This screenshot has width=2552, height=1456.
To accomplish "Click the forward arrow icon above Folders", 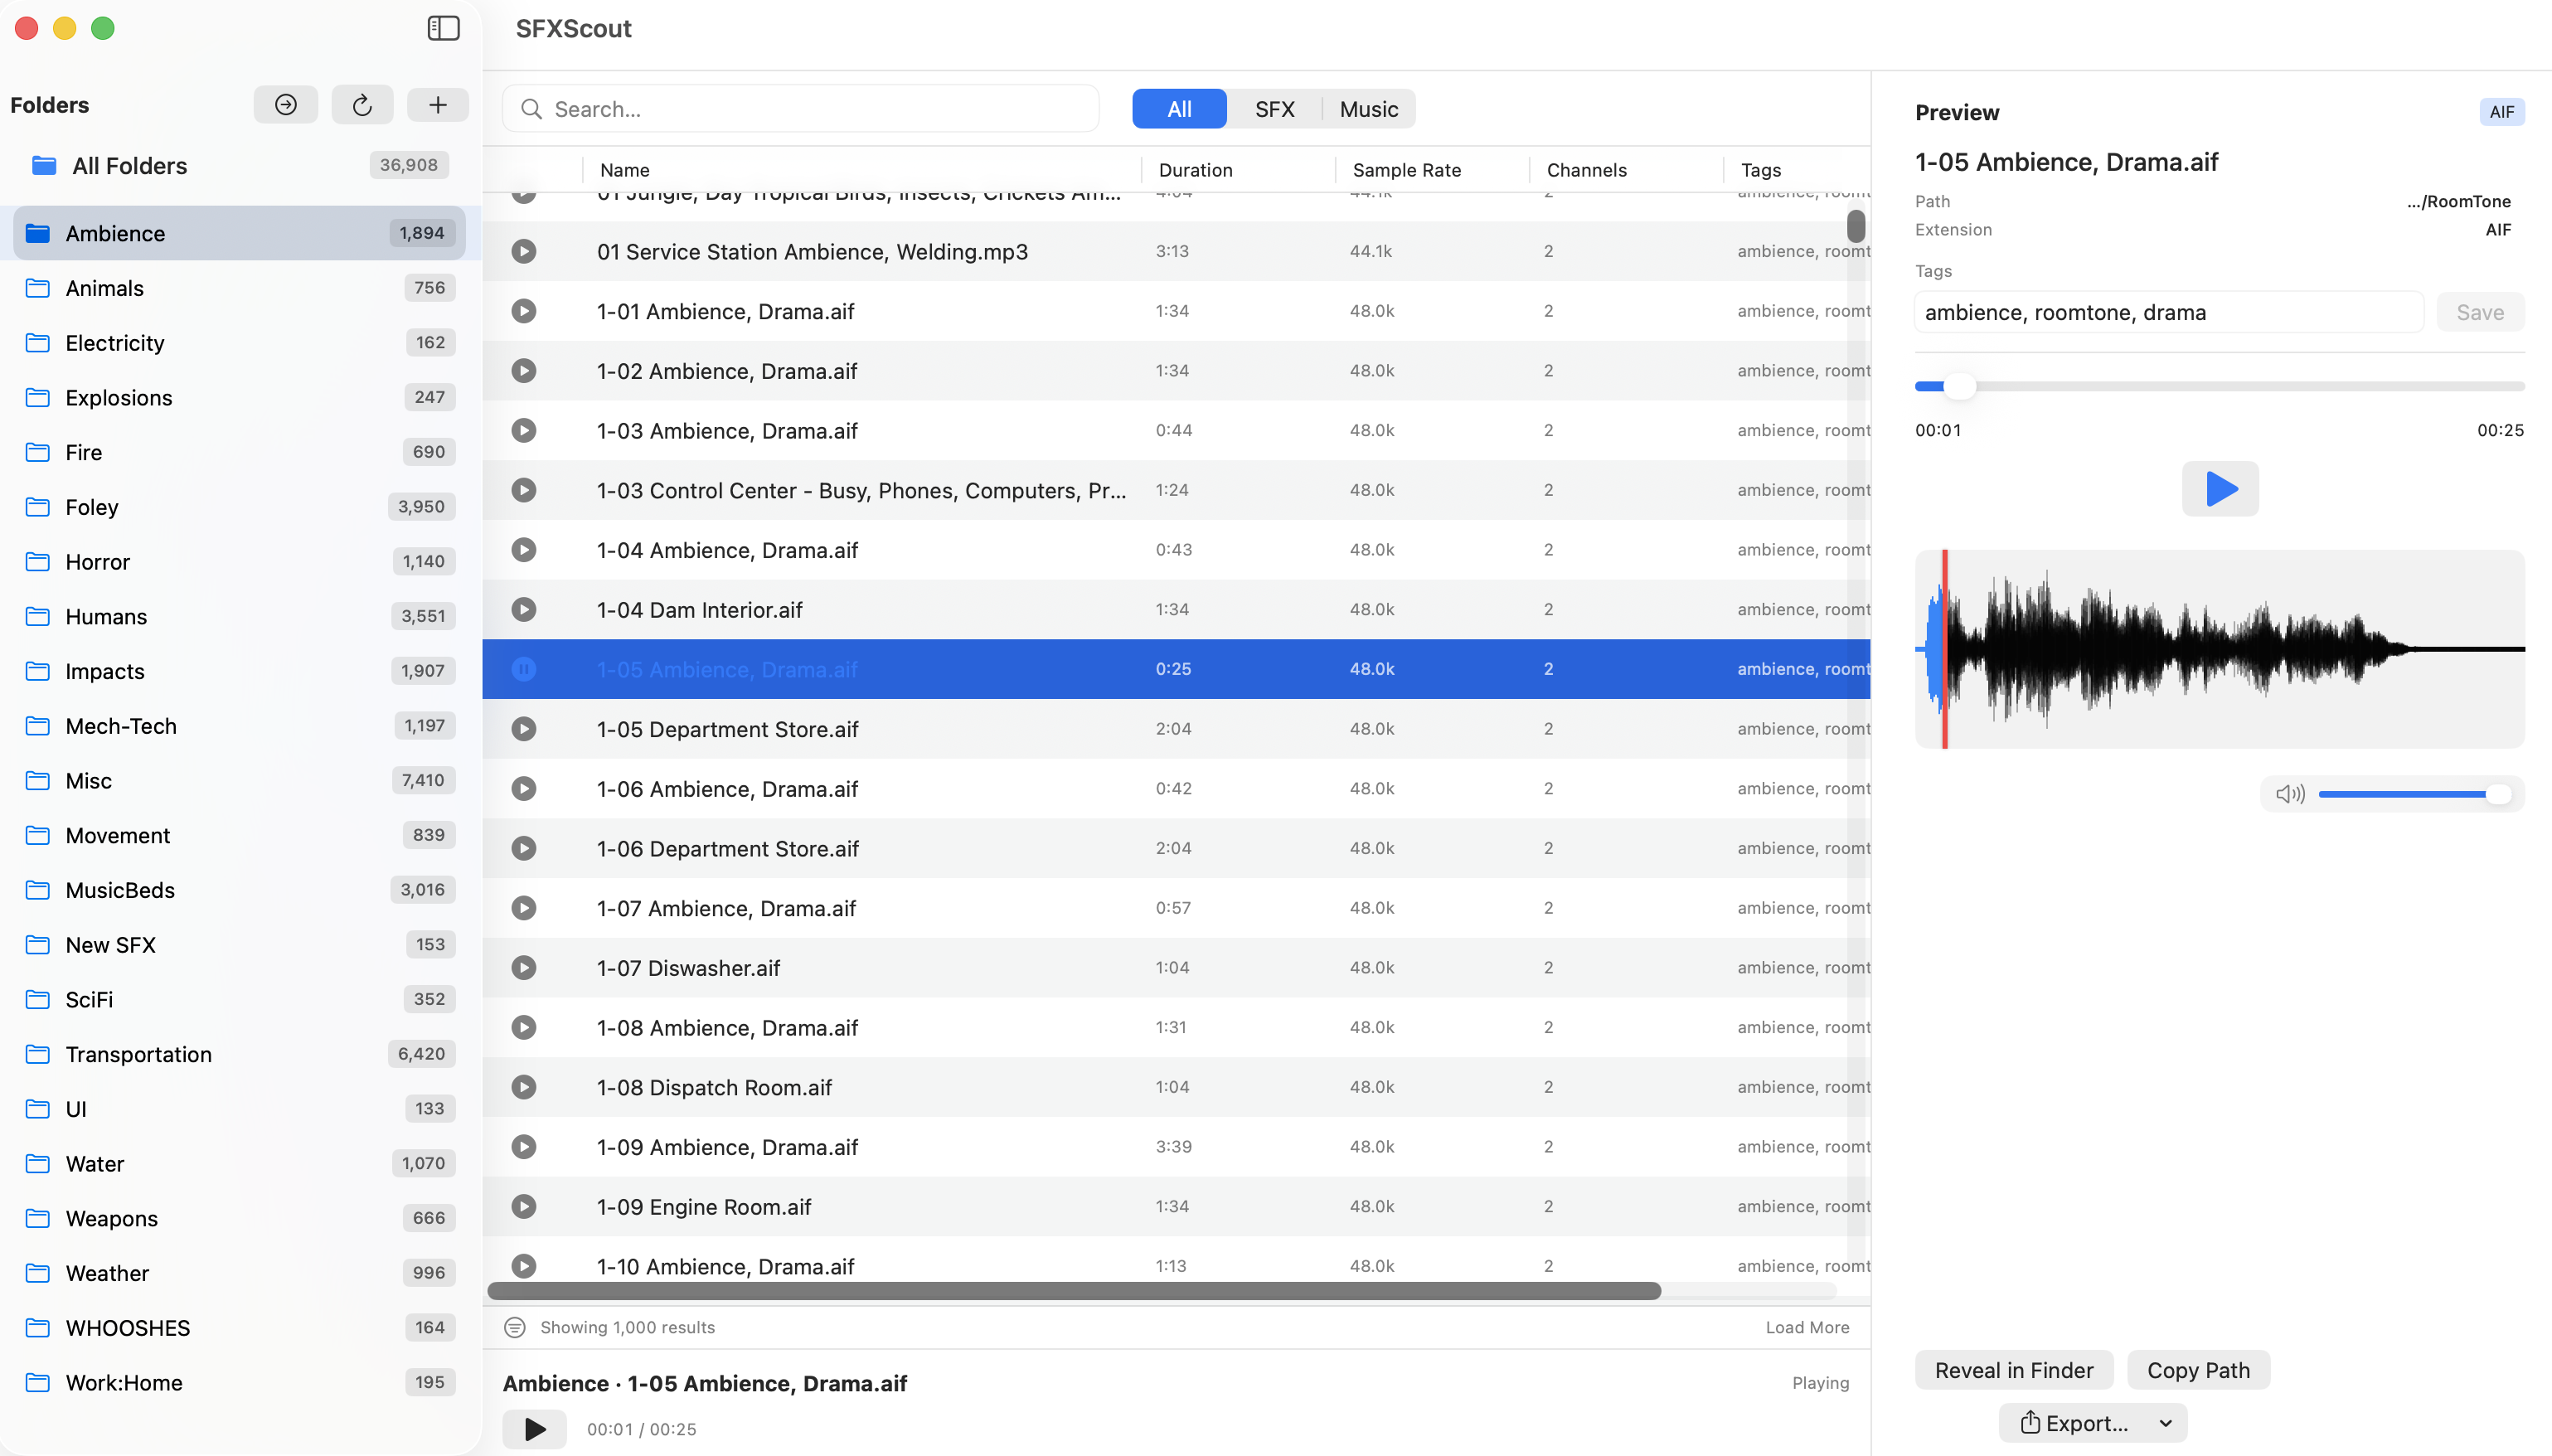I will coord(285,104).
